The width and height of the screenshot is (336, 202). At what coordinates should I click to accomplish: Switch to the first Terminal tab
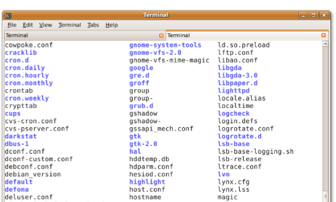76,35
